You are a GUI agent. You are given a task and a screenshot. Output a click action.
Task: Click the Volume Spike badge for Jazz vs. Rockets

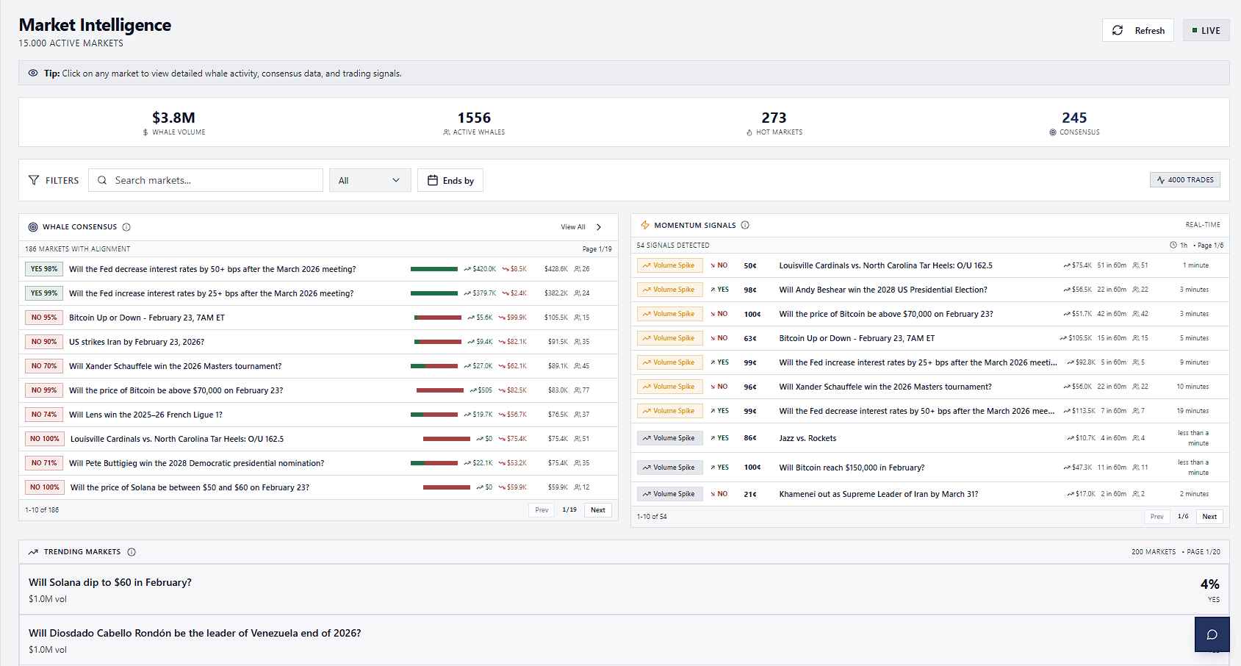pyautogui.click(x=669, y=437)
